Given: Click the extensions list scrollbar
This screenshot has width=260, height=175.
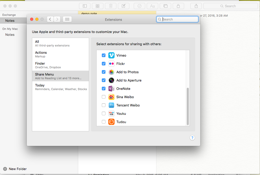Looking at the screenshot, I should (x=188, y=106).
